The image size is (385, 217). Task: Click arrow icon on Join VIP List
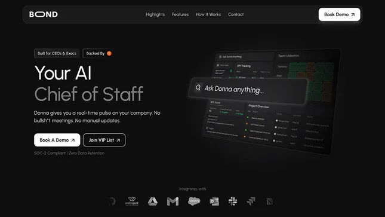coord(118,140)
